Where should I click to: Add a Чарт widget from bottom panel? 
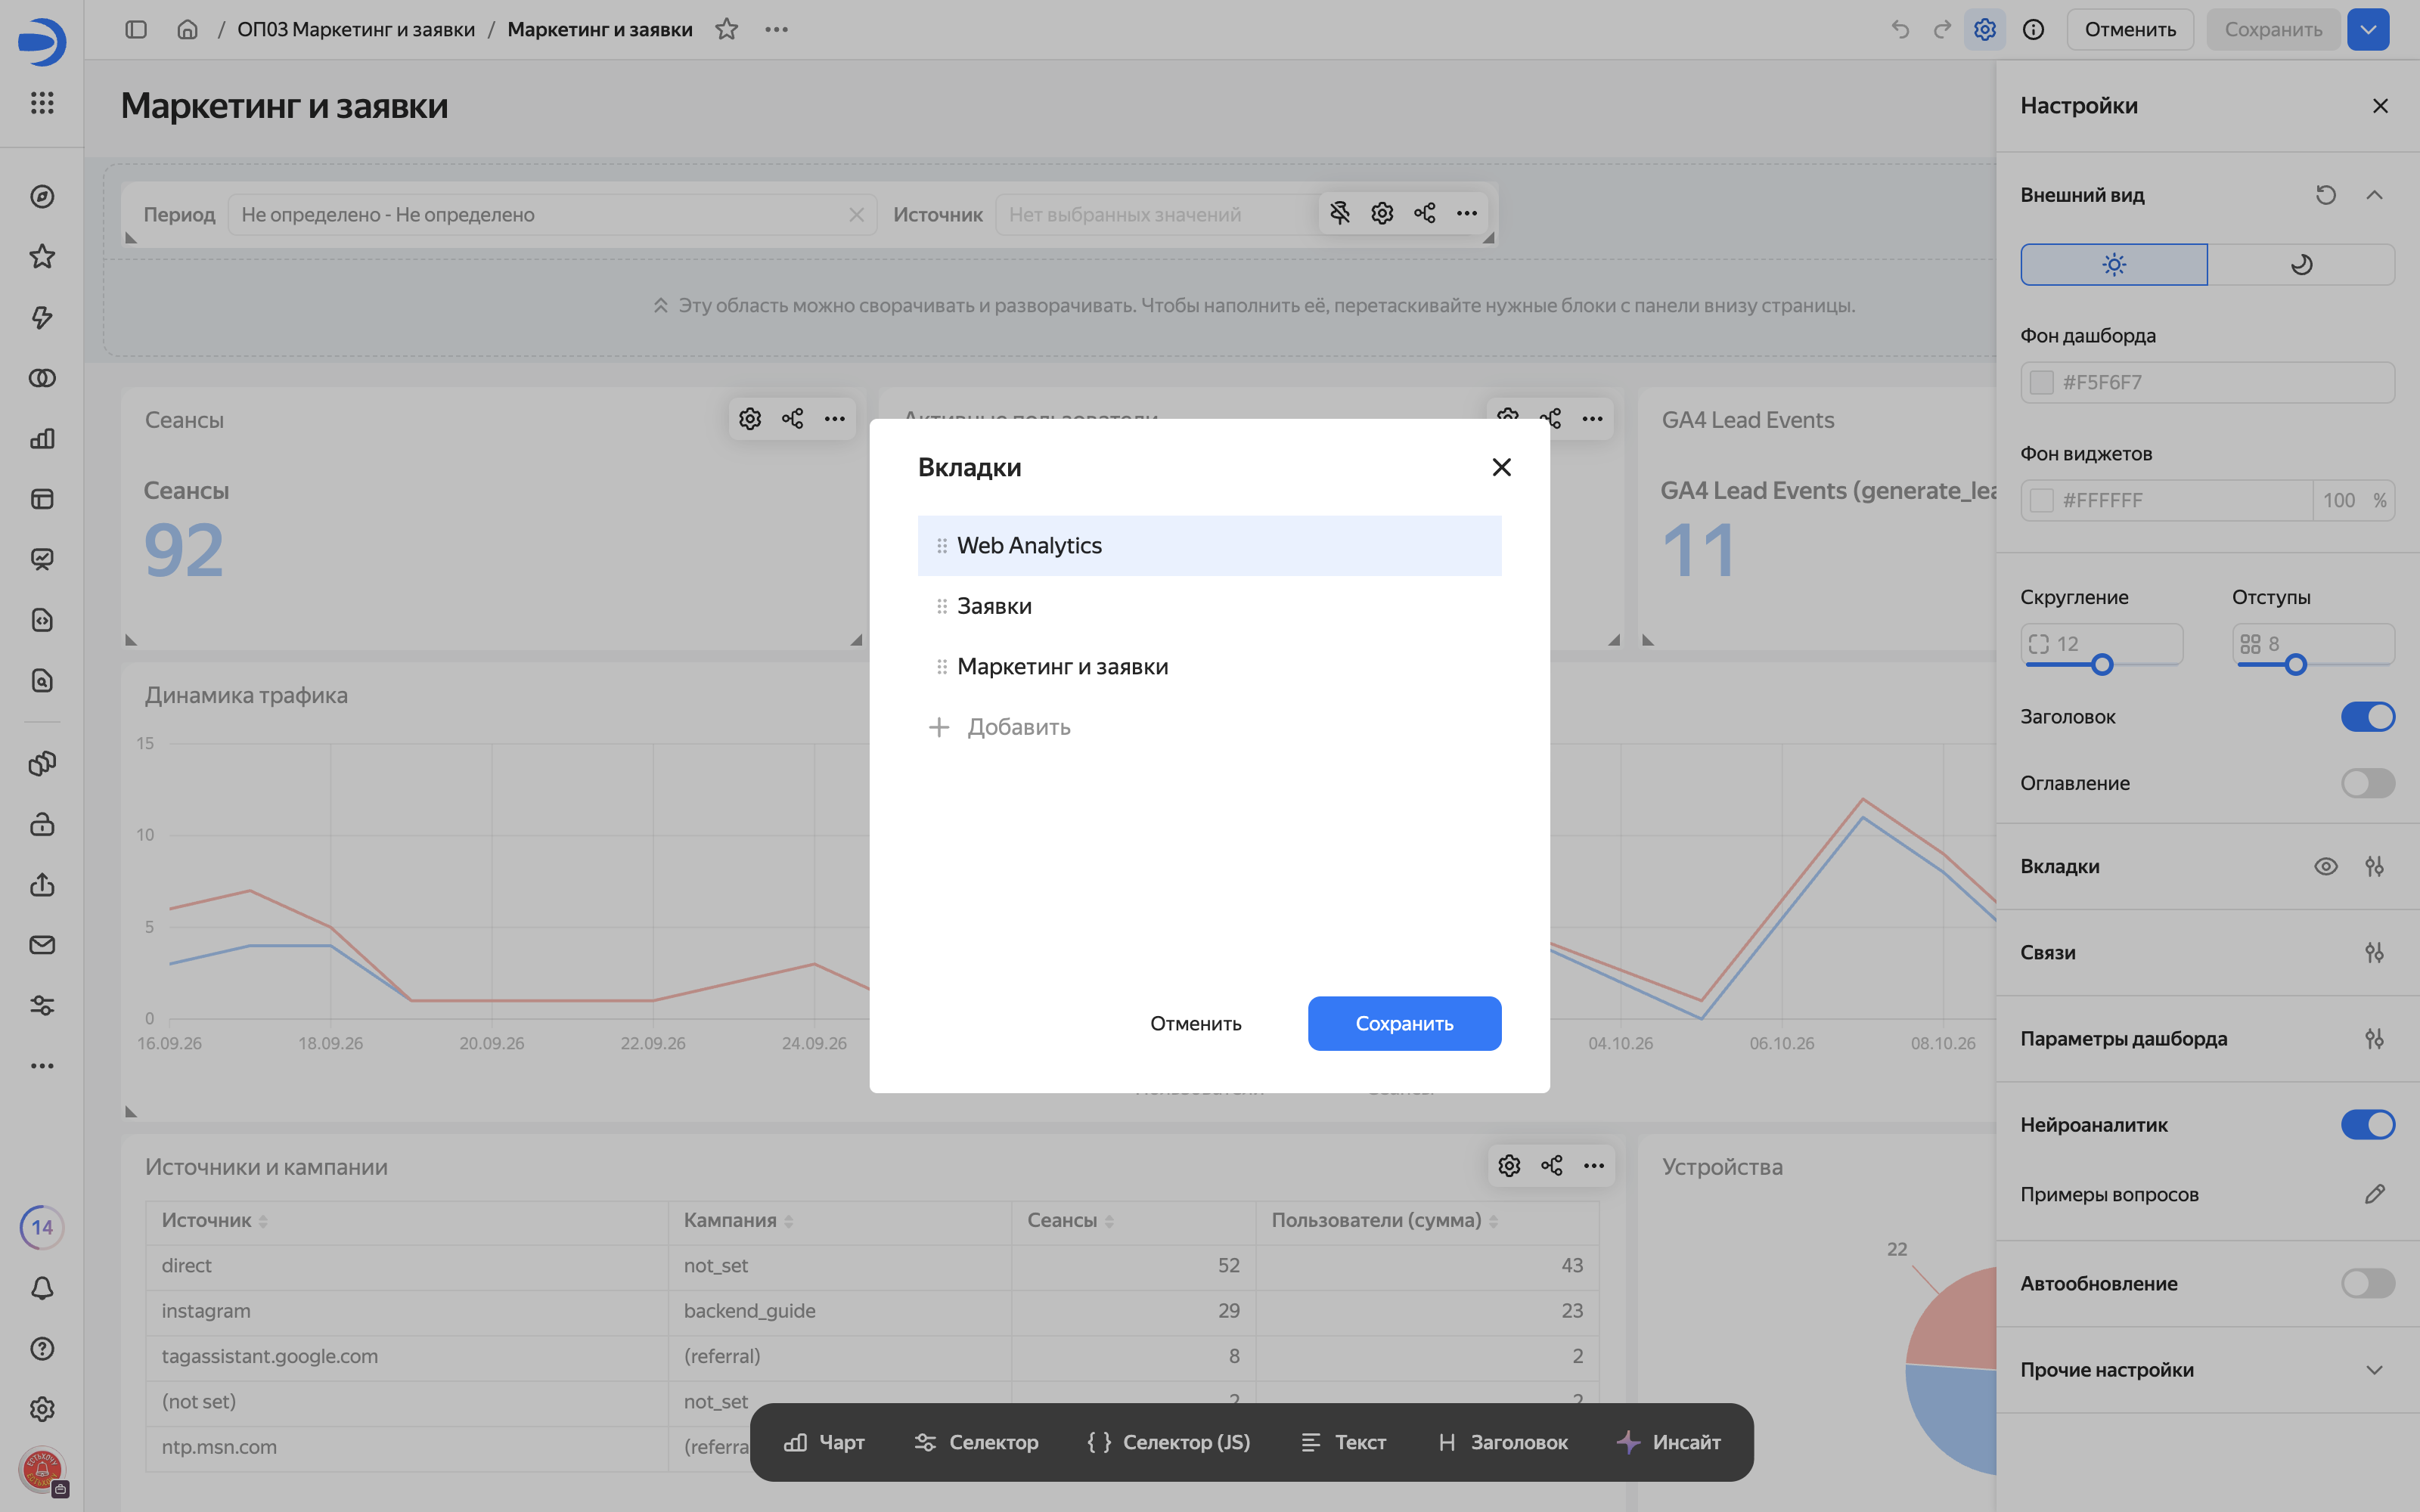tap(825, 1442)
